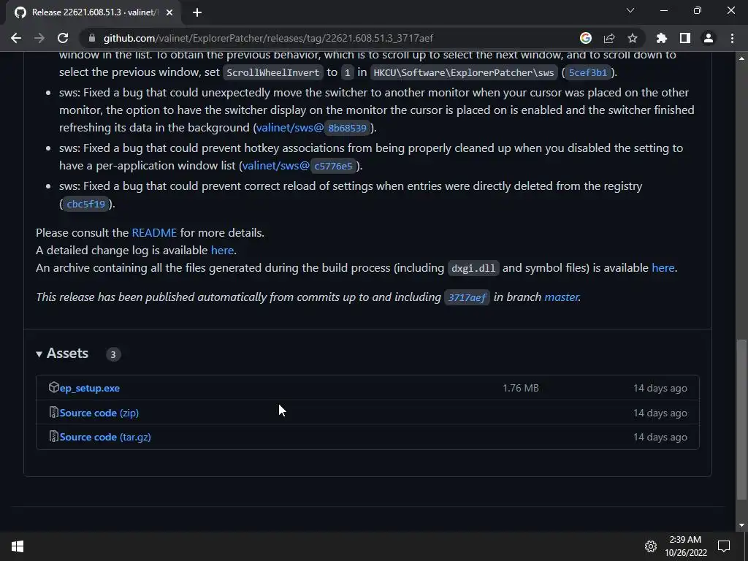Bookmark this page with the star icon
The image size is (748, 561).
click(633, 38)
